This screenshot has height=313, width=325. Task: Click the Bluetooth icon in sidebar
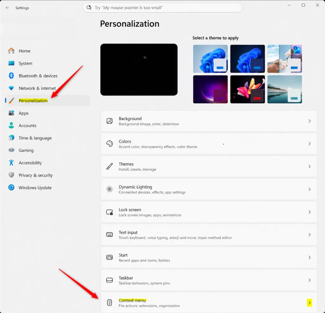[11, 75]
